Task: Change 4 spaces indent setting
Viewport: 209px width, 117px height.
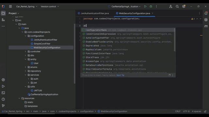Action: click(x=197, y=111)
